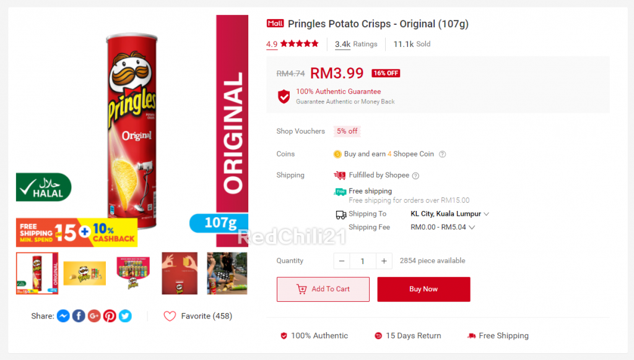Viewport: 634px width, 360px height.
Task: Share product on Google Plus
Action: click(x=94, y=316)
